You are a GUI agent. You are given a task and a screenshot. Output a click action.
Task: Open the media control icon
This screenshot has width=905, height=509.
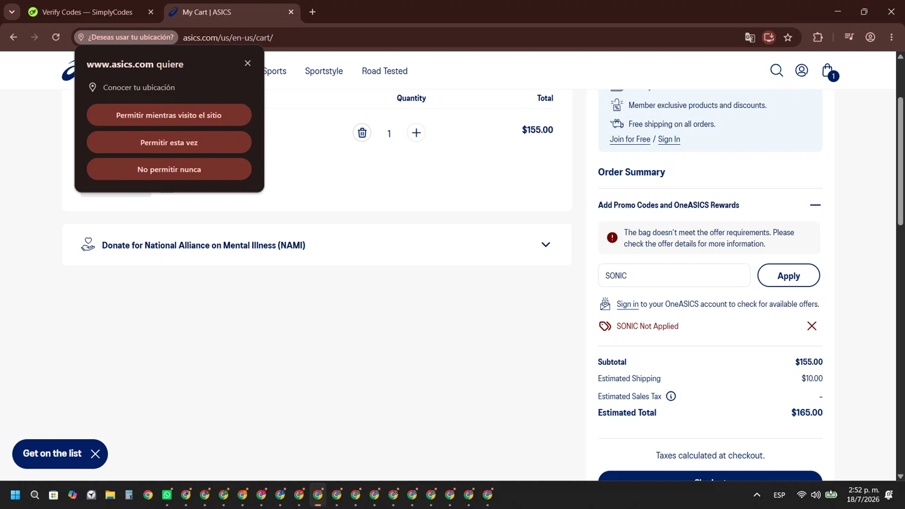(x=849, y=37)
